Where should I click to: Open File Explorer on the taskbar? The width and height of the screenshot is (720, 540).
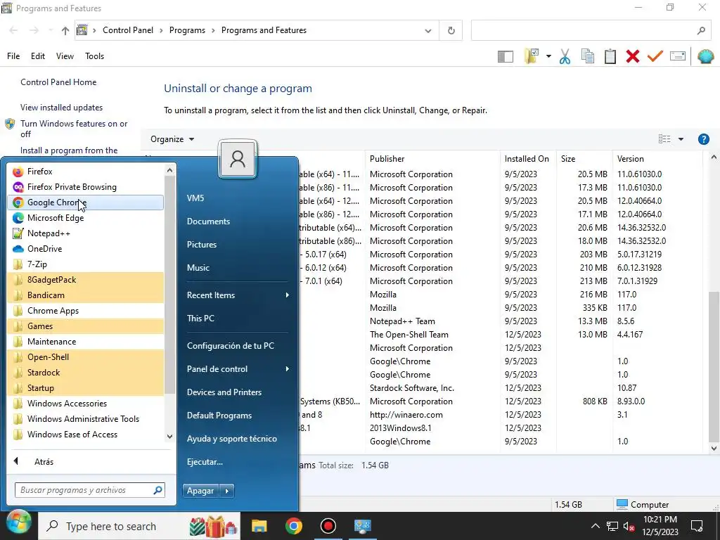click(259, 526)
